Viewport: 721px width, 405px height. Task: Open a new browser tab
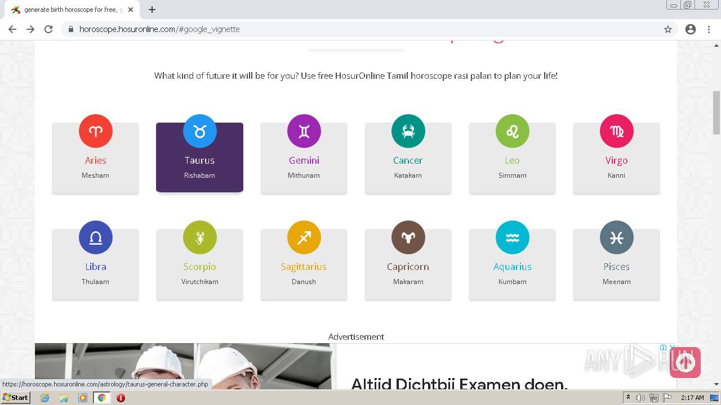point(152,10)
